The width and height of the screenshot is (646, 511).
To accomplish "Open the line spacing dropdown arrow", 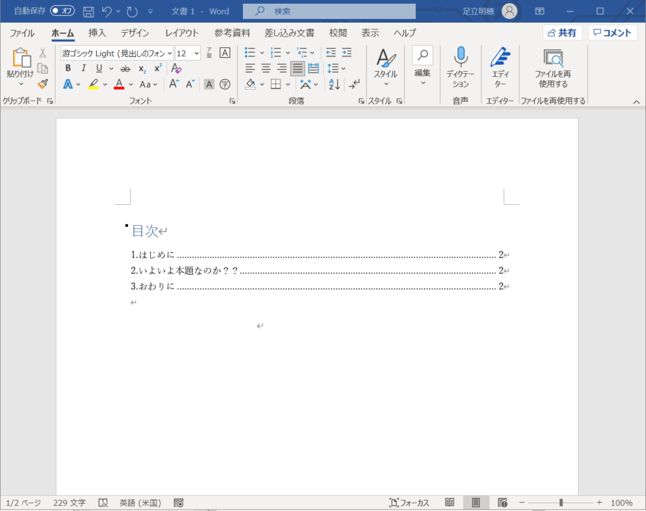I will point(343,69).
